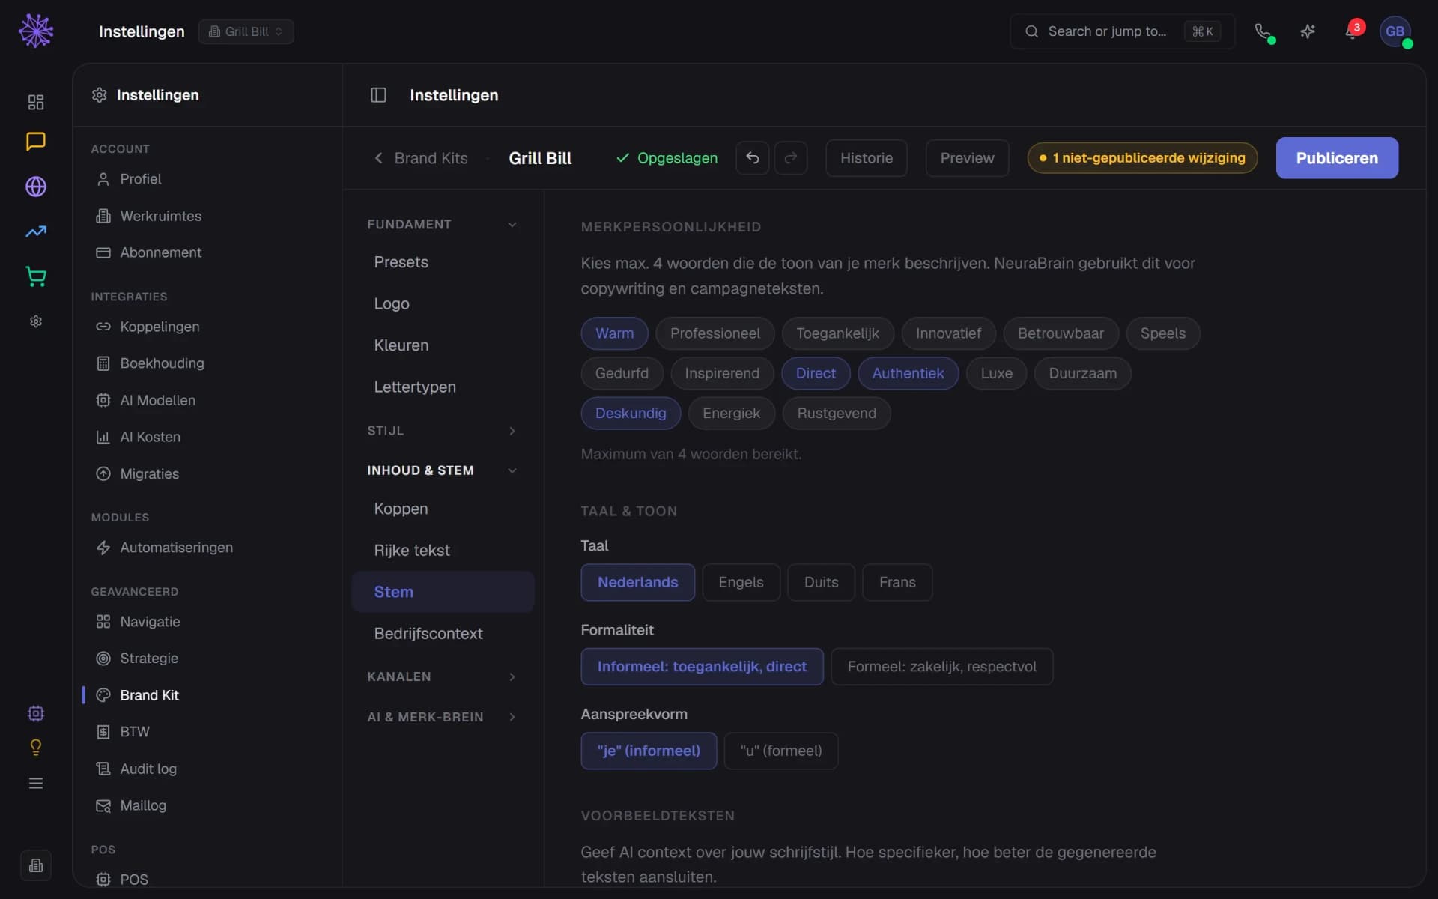Image resolution: width=1438 pixels, height=899 pixels.
Task: Open notifications bell with 3 badge
Action: pyautogui.click(x=1353, y=31)
